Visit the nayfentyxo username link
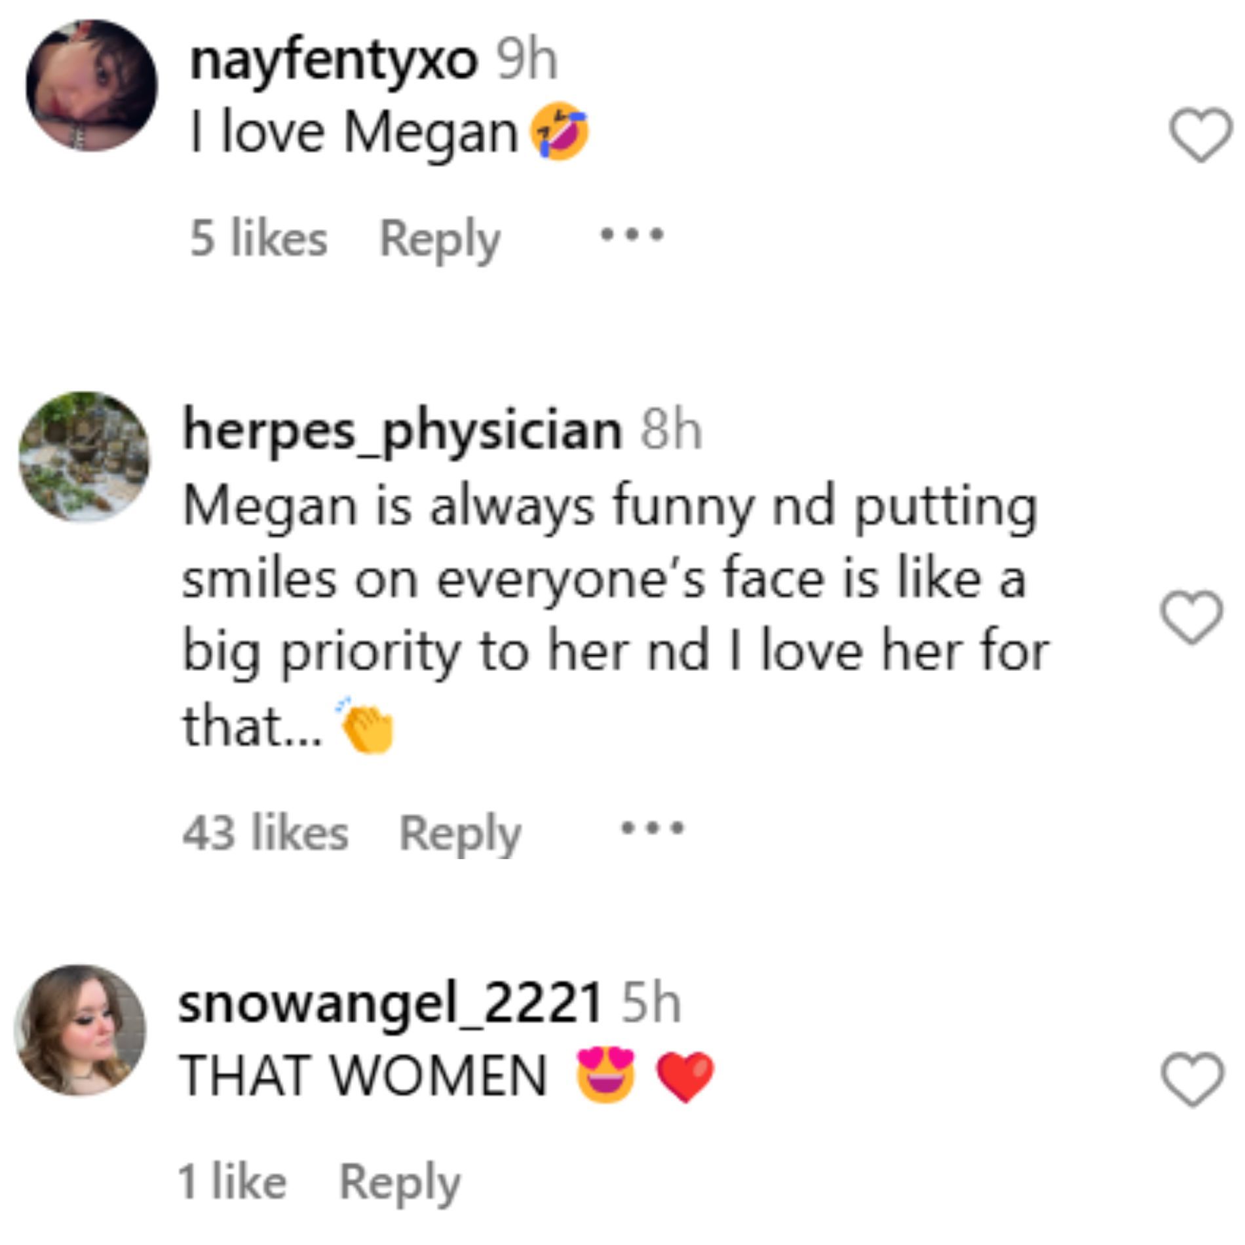Screen dimensions: 1245x1245 point(333,61)
